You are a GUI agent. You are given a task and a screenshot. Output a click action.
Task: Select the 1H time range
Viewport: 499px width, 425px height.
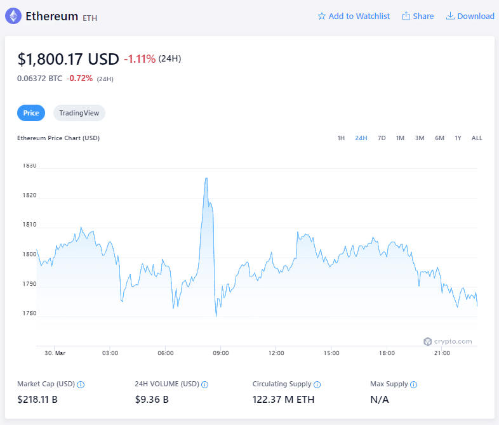341,138
